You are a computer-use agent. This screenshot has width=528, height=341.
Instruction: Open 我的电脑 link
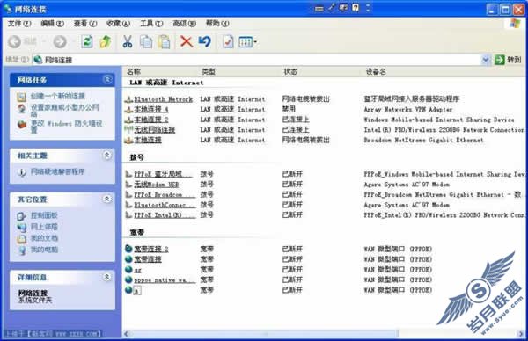44,250
